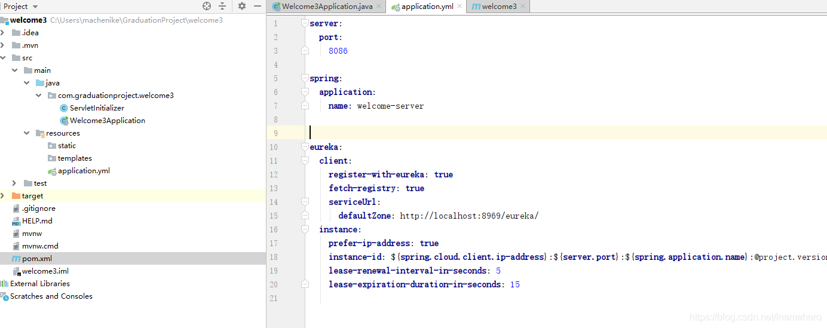Screen dimensions: 827x328
Task: Click the locate/scroll-from-source target icon
Action: tap(207, 6)
